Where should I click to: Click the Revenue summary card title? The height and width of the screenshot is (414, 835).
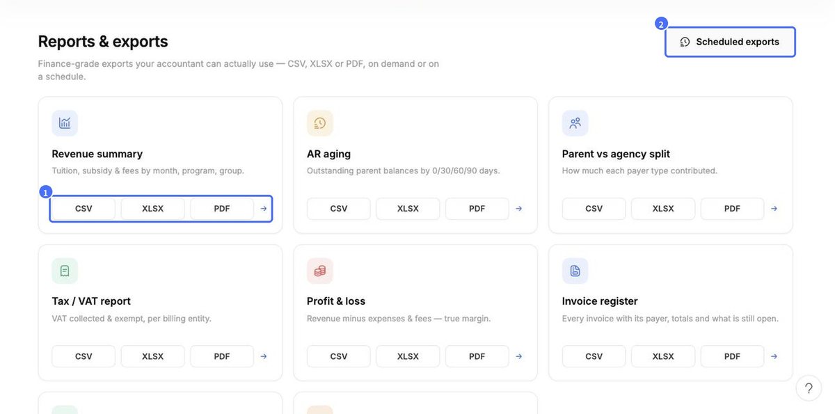click(97, 154)
